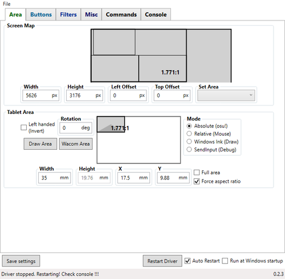Toggle Force aspect ratio checkbox
Viewport: 285px width, 279px height.
[197, 182]
